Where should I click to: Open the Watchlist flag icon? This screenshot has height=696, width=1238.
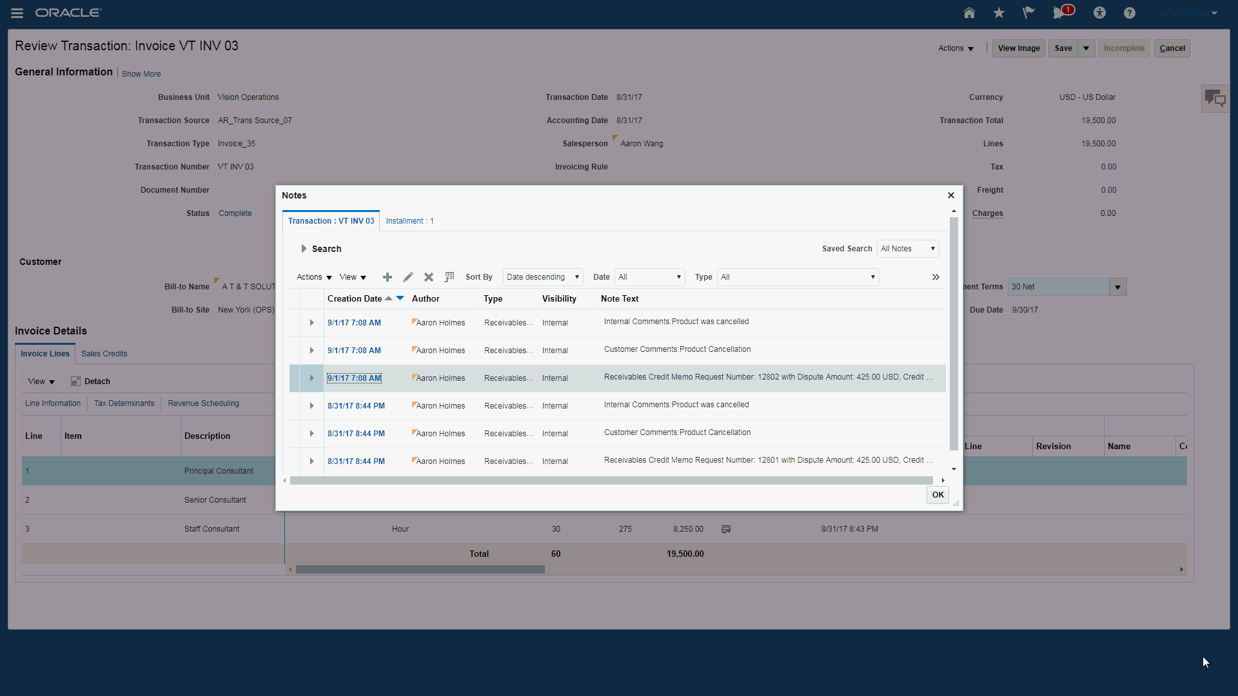click(x=1028, y=13)
